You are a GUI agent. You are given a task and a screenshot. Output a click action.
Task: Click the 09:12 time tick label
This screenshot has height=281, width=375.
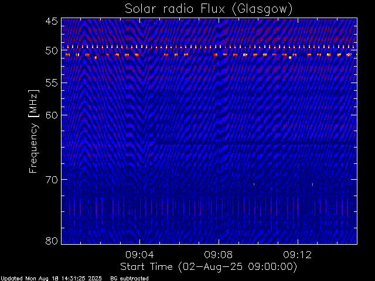[x=298, y=255]
